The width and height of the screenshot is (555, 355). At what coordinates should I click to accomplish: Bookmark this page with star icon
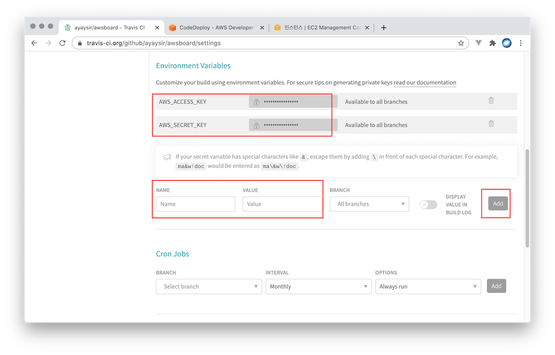pos(461,43)
